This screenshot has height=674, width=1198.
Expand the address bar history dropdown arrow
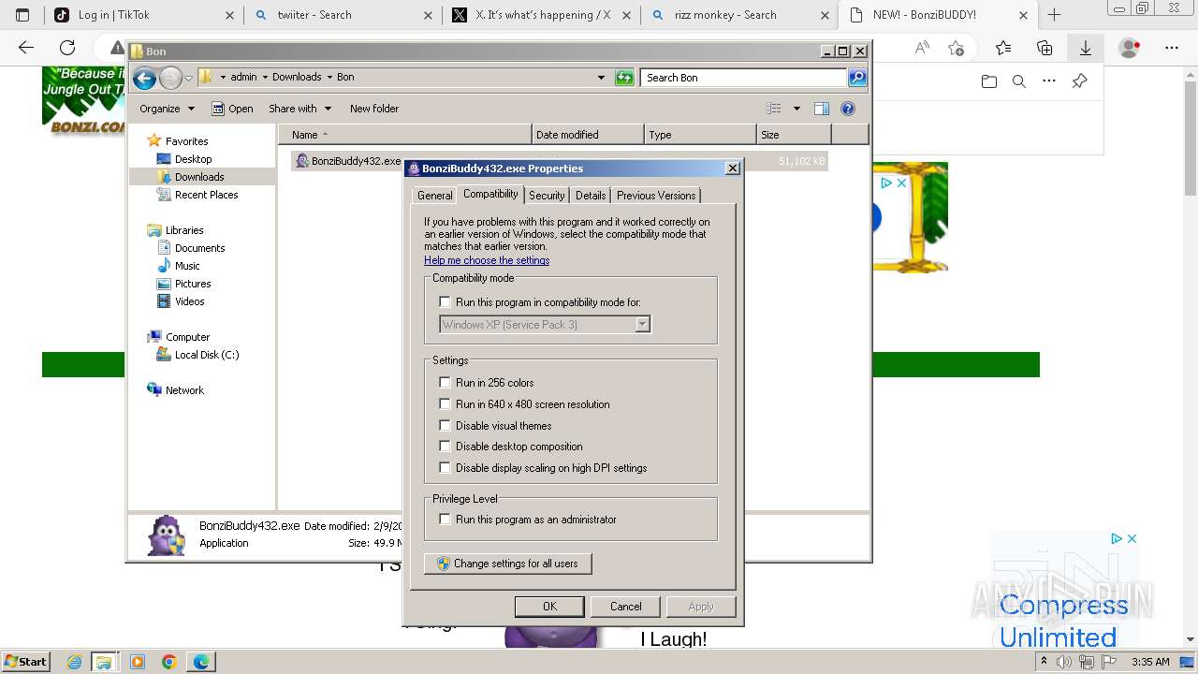click(601, 78)
